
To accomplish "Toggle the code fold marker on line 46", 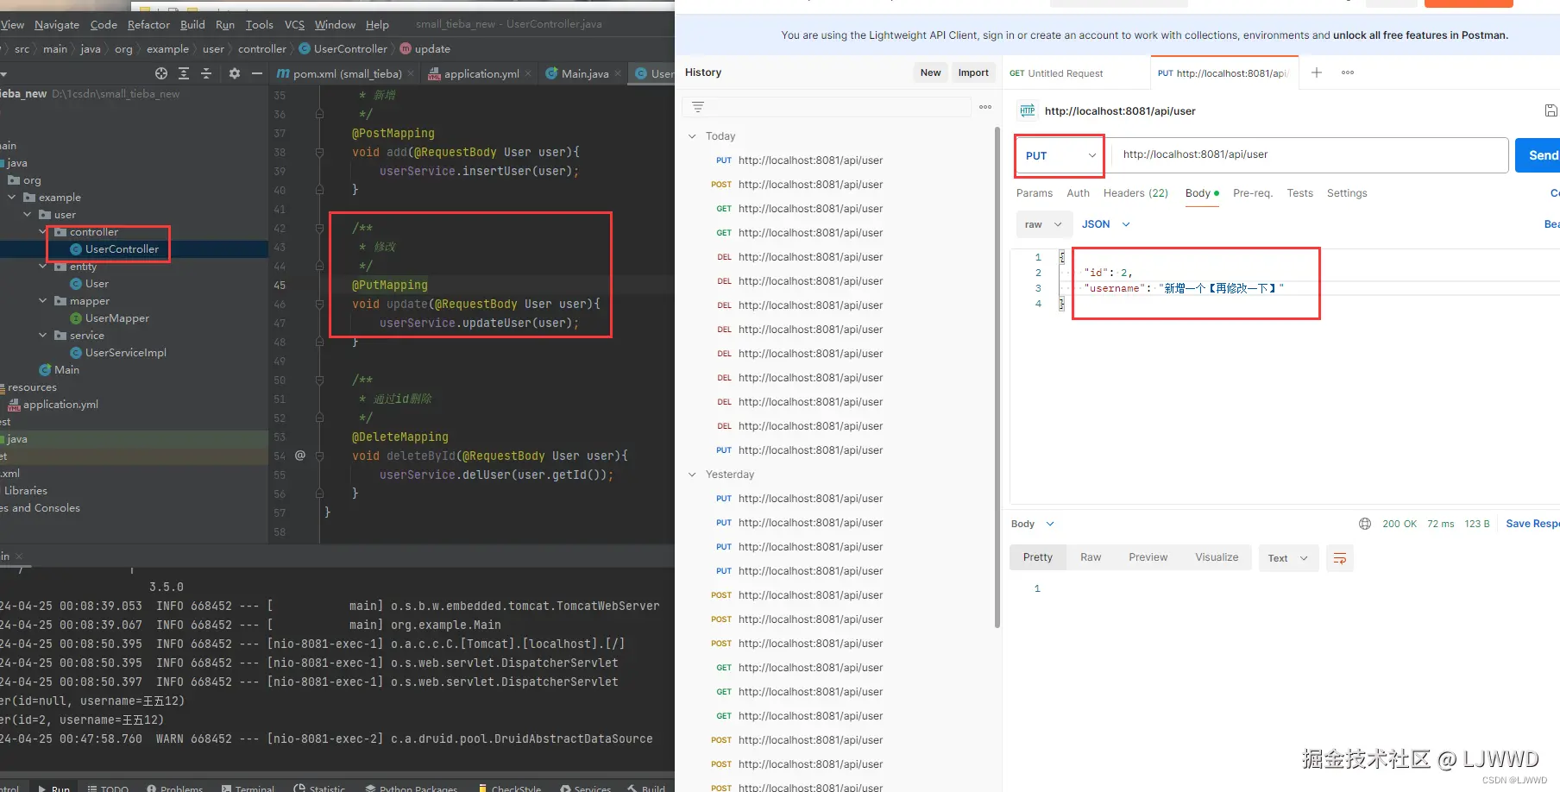I will (319, 304).
